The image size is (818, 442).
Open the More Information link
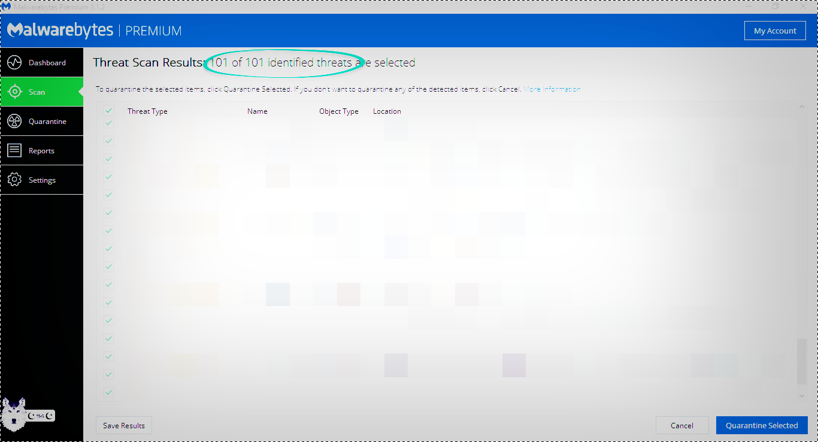coord(552,89)
